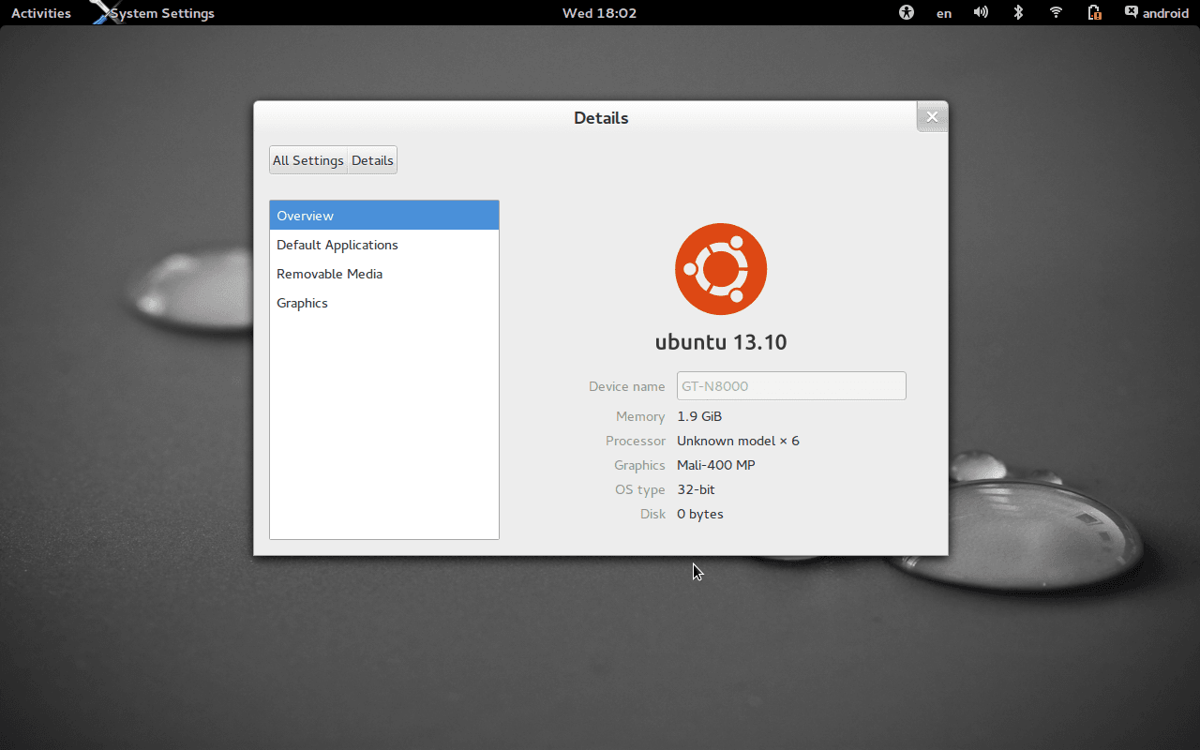Image resolution: width=1200 pixels, height=750 pixels.
Task: Select Default Applications in the sidebar
Action: 384,245
